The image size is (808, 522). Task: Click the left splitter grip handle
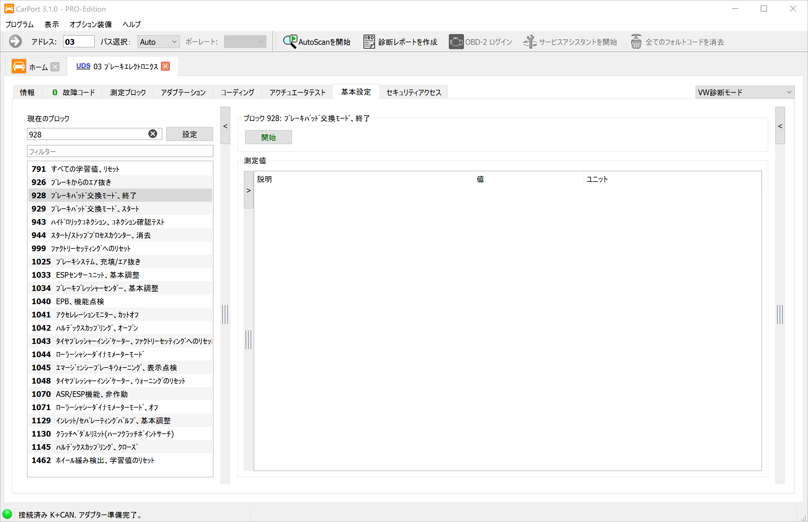coord(225,314)
